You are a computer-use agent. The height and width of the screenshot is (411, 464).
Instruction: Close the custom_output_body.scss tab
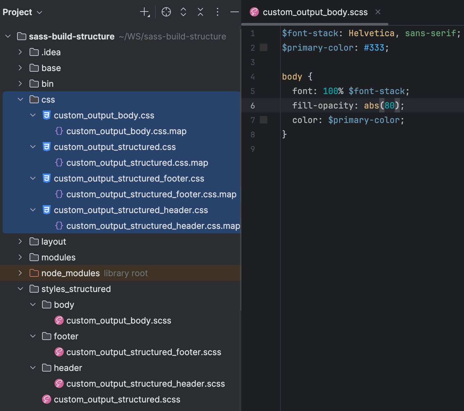[x=377, y=12]
